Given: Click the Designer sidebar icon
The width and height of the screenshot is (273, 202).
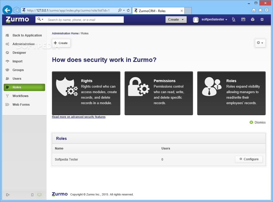Looking at the screenshot, I should 7,52.
